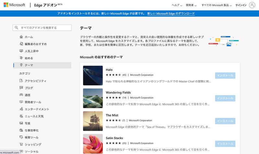This screenshot has height=154, width=259.
Task: Click 新しい Microsoft Edge のダウンロード link
Action: click(171, 14)
